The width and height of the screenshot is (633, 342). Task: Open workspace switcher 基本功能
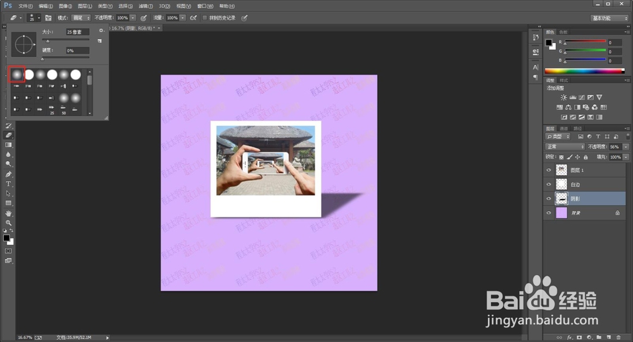point(610,18)
